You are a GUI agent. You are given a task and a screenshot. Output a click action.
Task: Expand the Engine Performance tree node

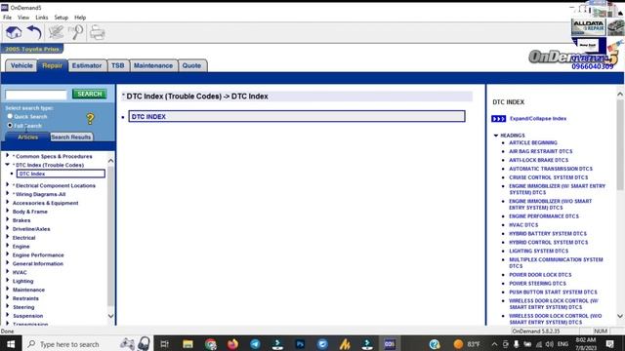[x=8, y=254]
